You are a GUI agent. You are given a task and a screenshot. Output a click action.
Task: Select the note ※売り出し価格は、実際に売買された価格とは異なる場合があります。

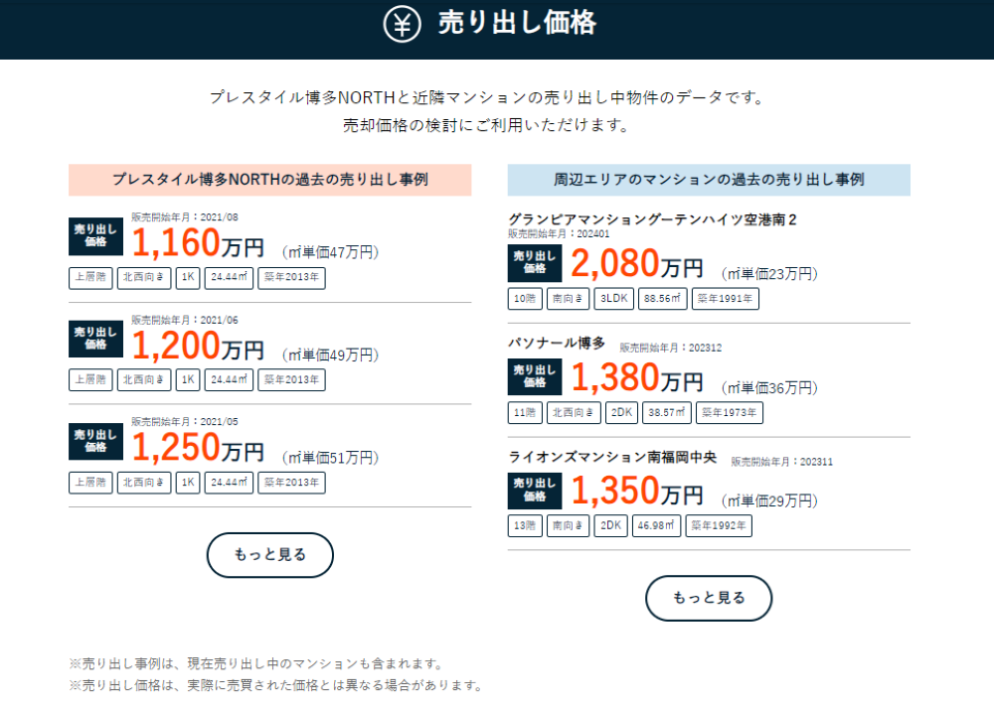[x=277, y=685]
